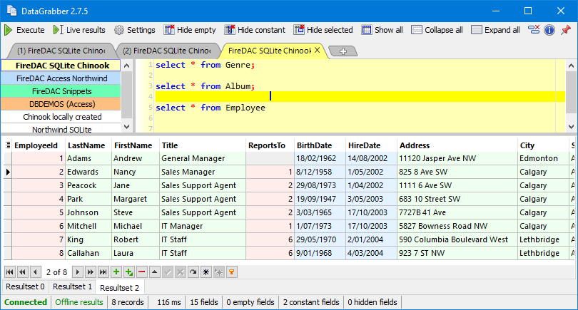The image size is (578, 310).
Task: Switch to the Resultset 0 tab
Action: (x=24, y=286)
